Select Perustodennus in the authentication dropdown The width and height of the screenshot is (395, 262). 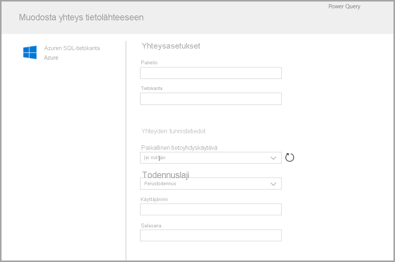[210, 183]
